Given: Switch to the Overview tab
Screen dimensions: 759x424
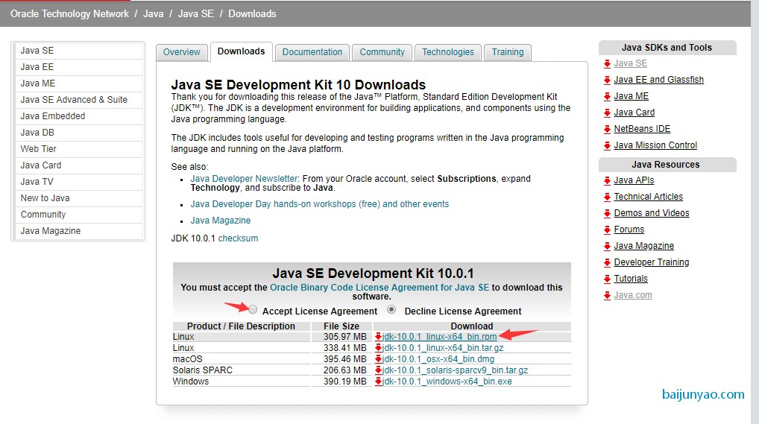Looking at the screenshot, I should click(x=181, y=52).
